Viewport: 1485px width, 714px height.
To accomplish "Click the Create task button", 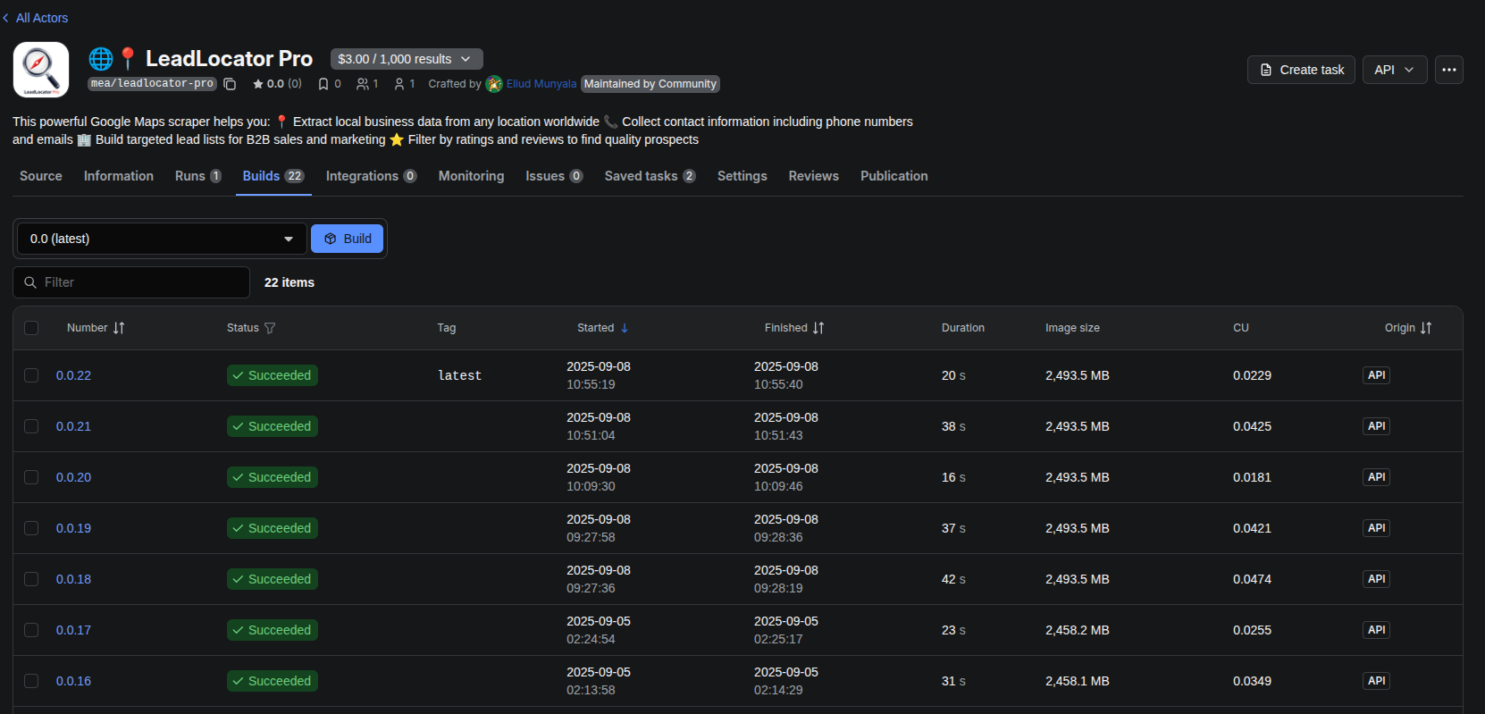I will [1302, 70].
